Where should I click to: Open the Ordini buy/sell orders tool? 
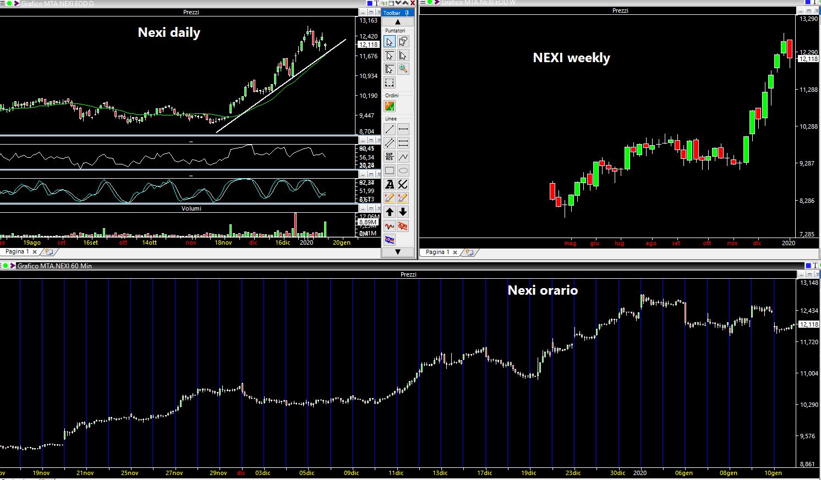click(390, 106)
